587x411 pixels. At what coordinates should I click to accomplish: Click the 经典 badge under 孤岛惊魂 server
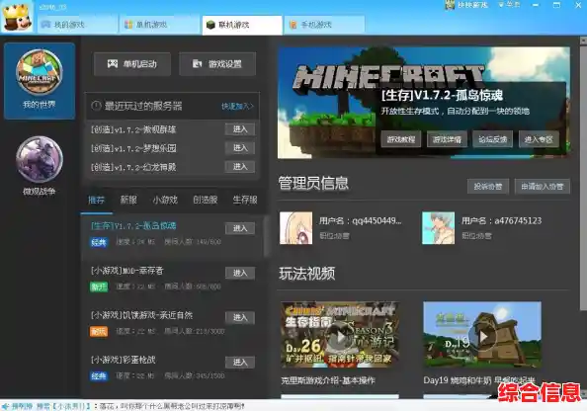click(99, 243)
